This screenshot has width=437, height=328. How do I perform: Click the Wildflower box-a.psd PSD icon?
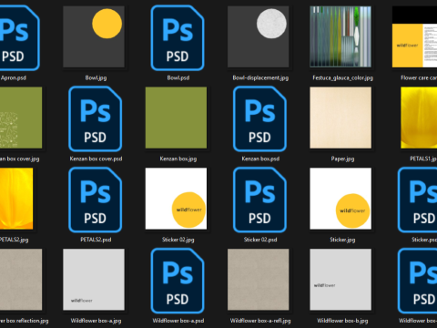click(178, 281)
